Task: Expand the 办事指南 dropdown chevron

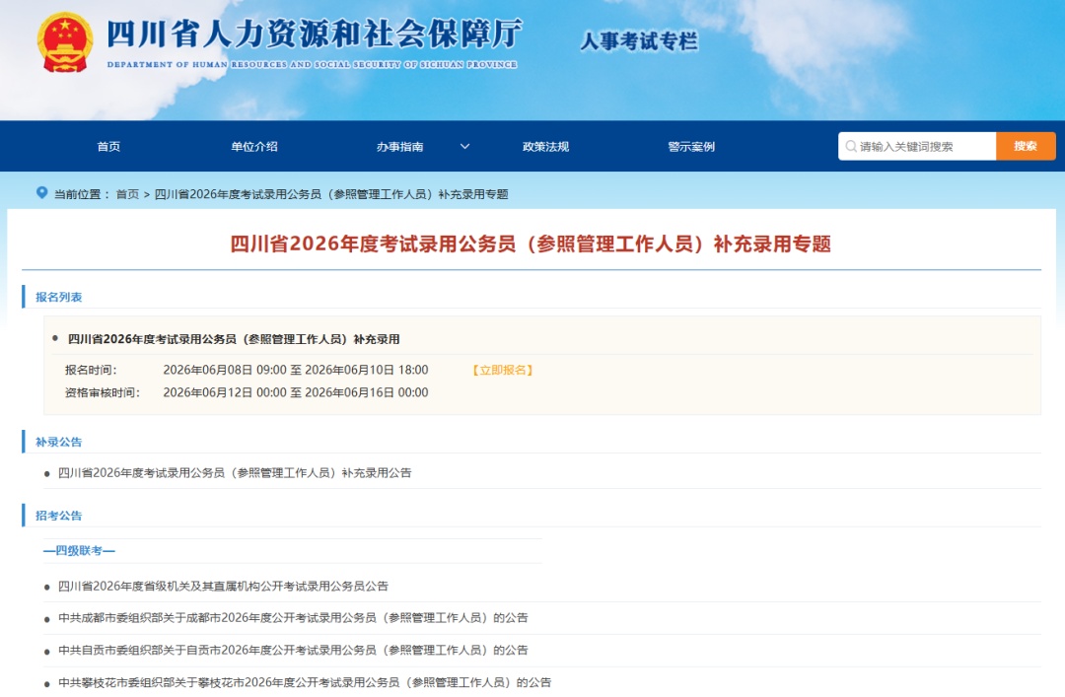Action: 464,146
